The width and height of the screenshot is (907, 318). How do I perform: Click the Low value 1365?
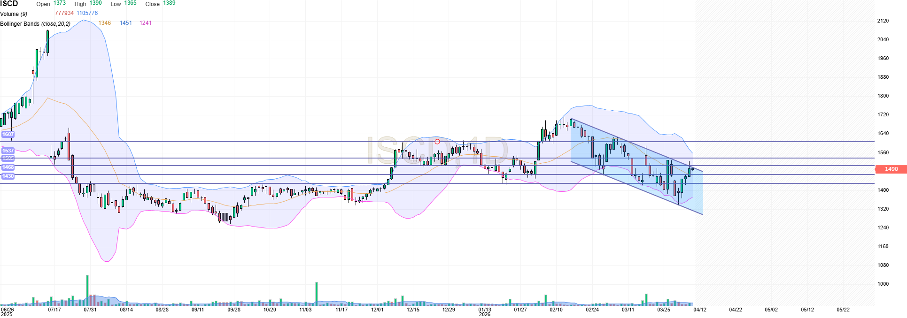(x=130, y=3)
